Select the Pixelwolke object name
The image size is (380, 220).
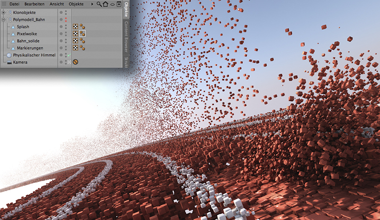click(x=27, y=34)
